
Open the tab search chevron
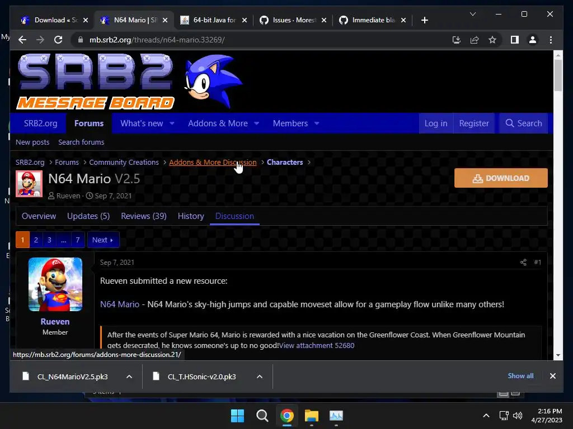pyautogui.click(x=472, y=14)
